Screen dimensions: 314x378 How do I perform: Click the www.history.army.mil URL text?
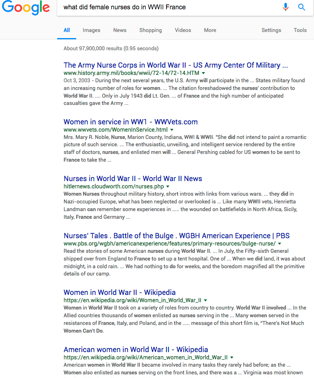(x=131, y=73)
